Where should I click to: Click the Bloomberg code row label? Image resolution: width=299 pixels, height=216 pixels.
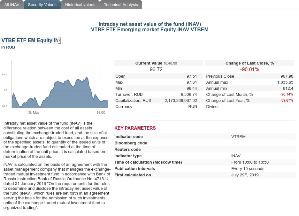pos(131,143)
